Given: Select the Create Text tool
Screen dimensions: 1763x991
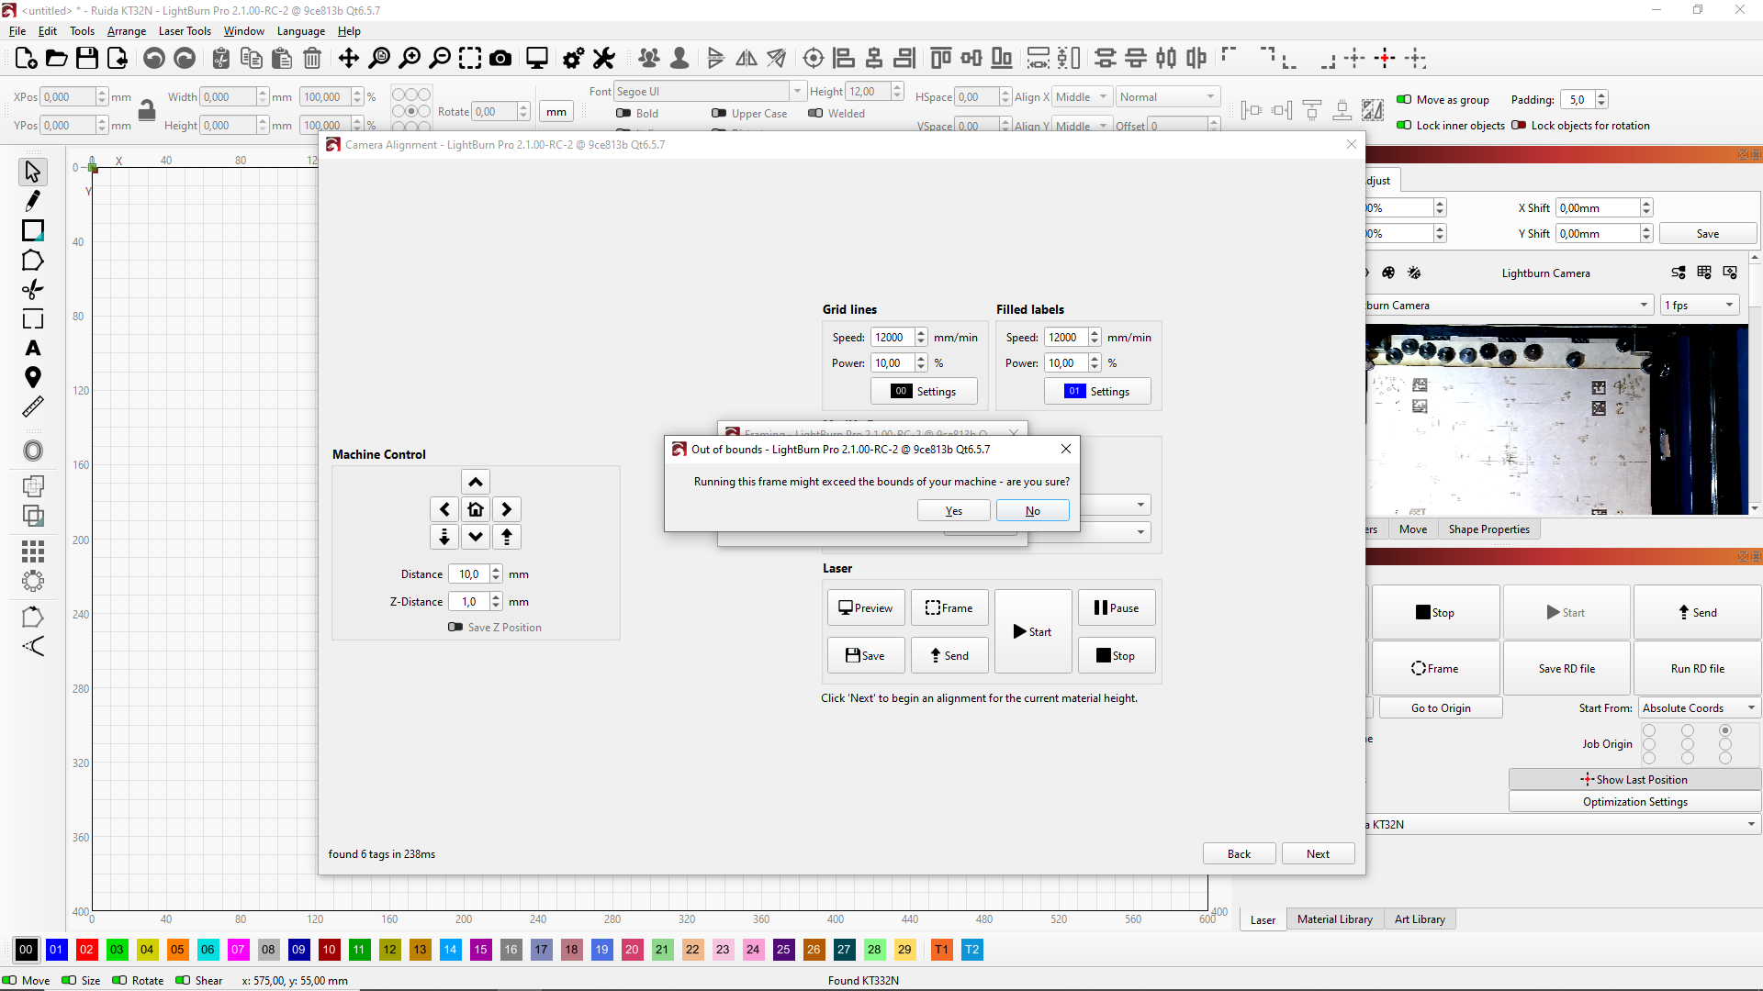Looking at the screenshot, I should pos(33,349).
